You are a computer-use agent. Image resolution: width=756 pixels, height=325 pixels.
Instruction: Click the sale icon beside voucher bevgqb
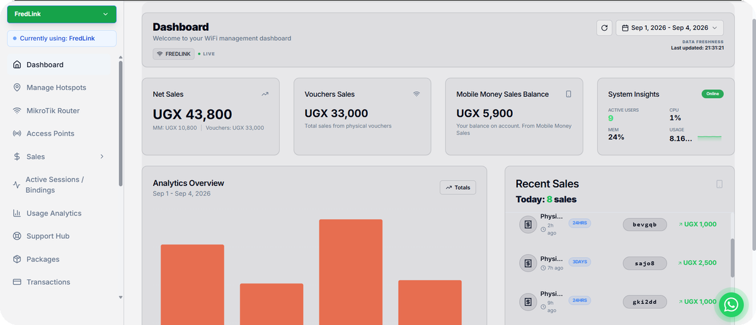click(528, 224)
